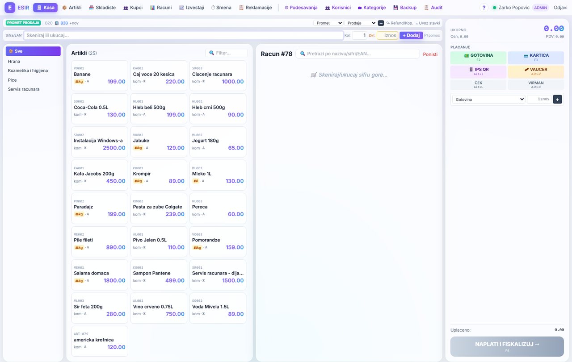Select the Kozmetika i higijena category

click(33, 71)
